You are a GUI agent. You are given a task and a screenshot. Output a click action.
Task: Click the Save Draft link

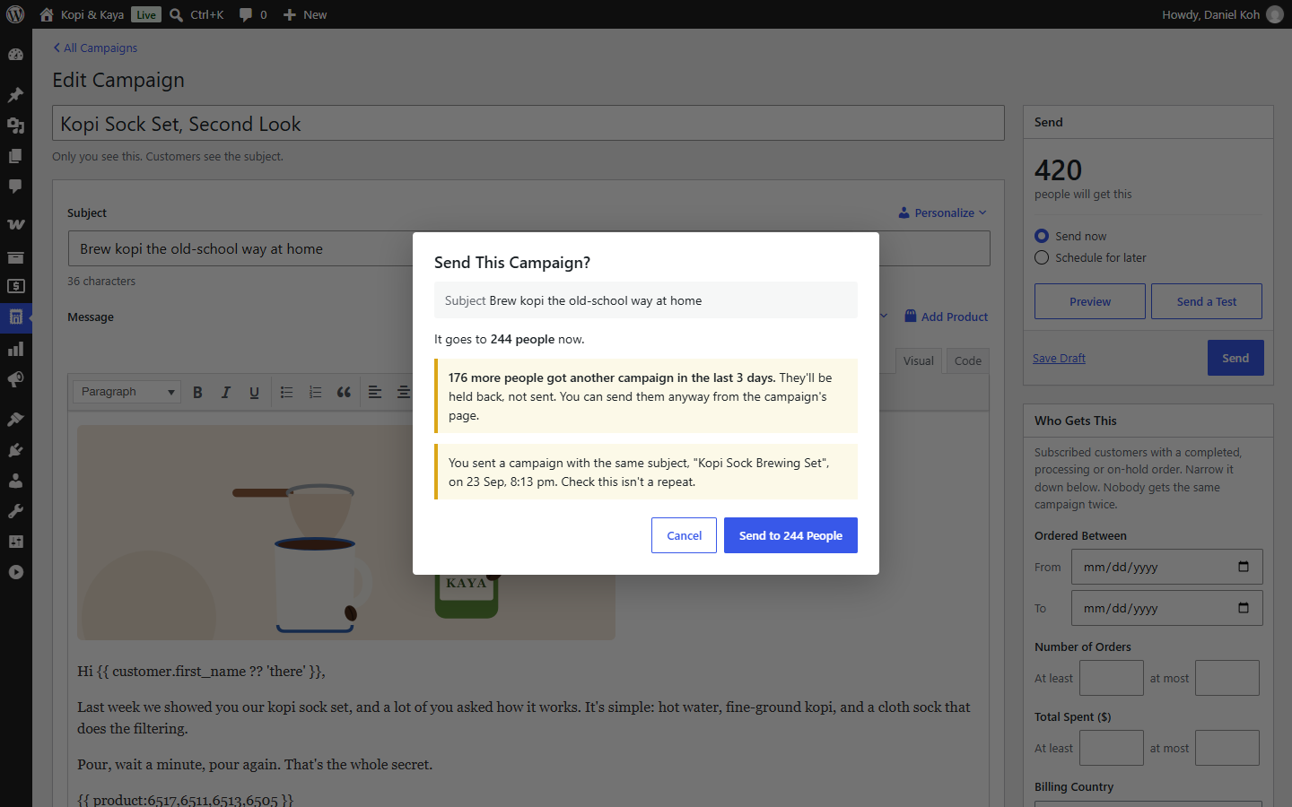[x=1059, y=358]
